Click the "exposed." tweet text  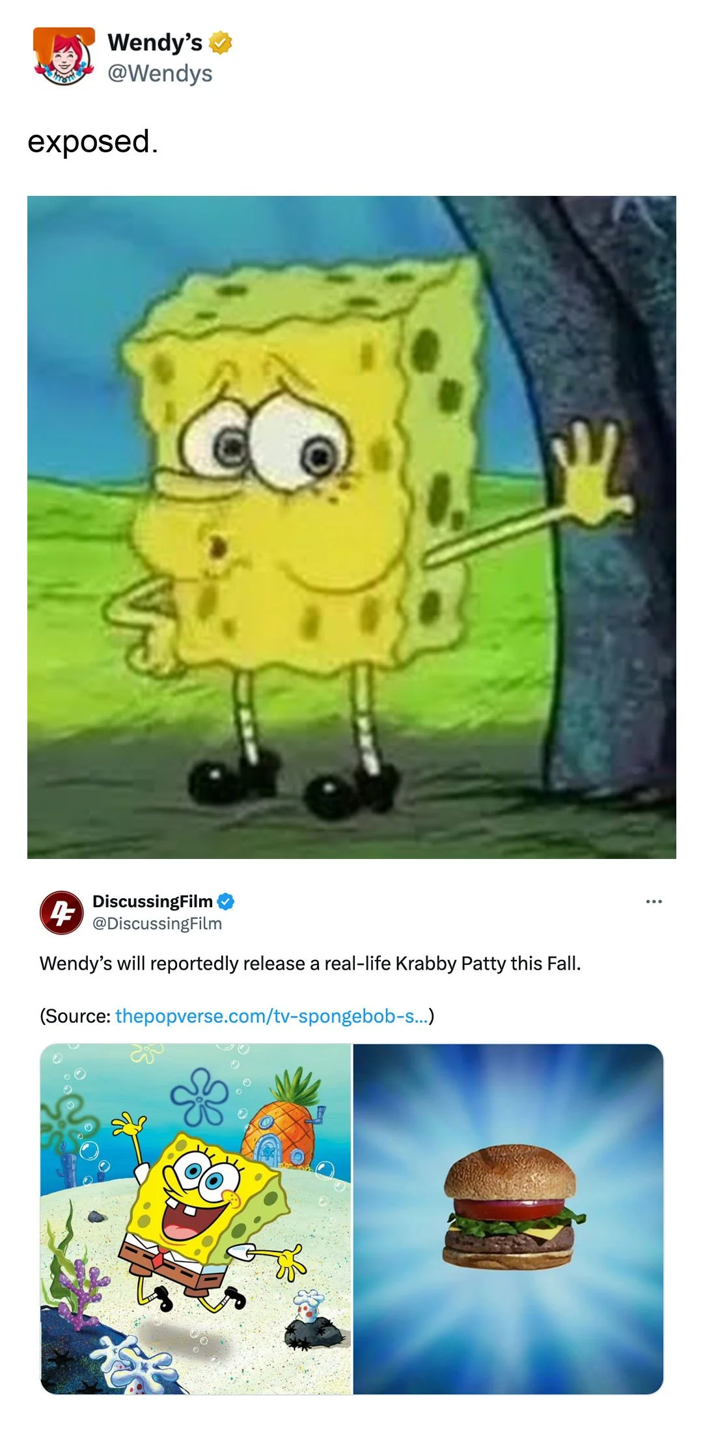click(x=92, y=142)
